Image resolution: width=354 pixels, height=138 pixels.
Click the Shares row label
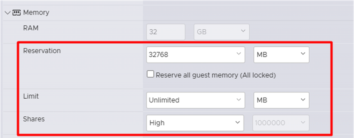click(x=34, y=119)
